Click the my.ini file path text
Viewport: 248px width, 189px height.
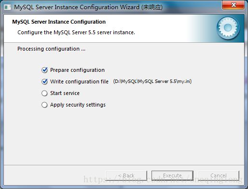click(152, 81)
